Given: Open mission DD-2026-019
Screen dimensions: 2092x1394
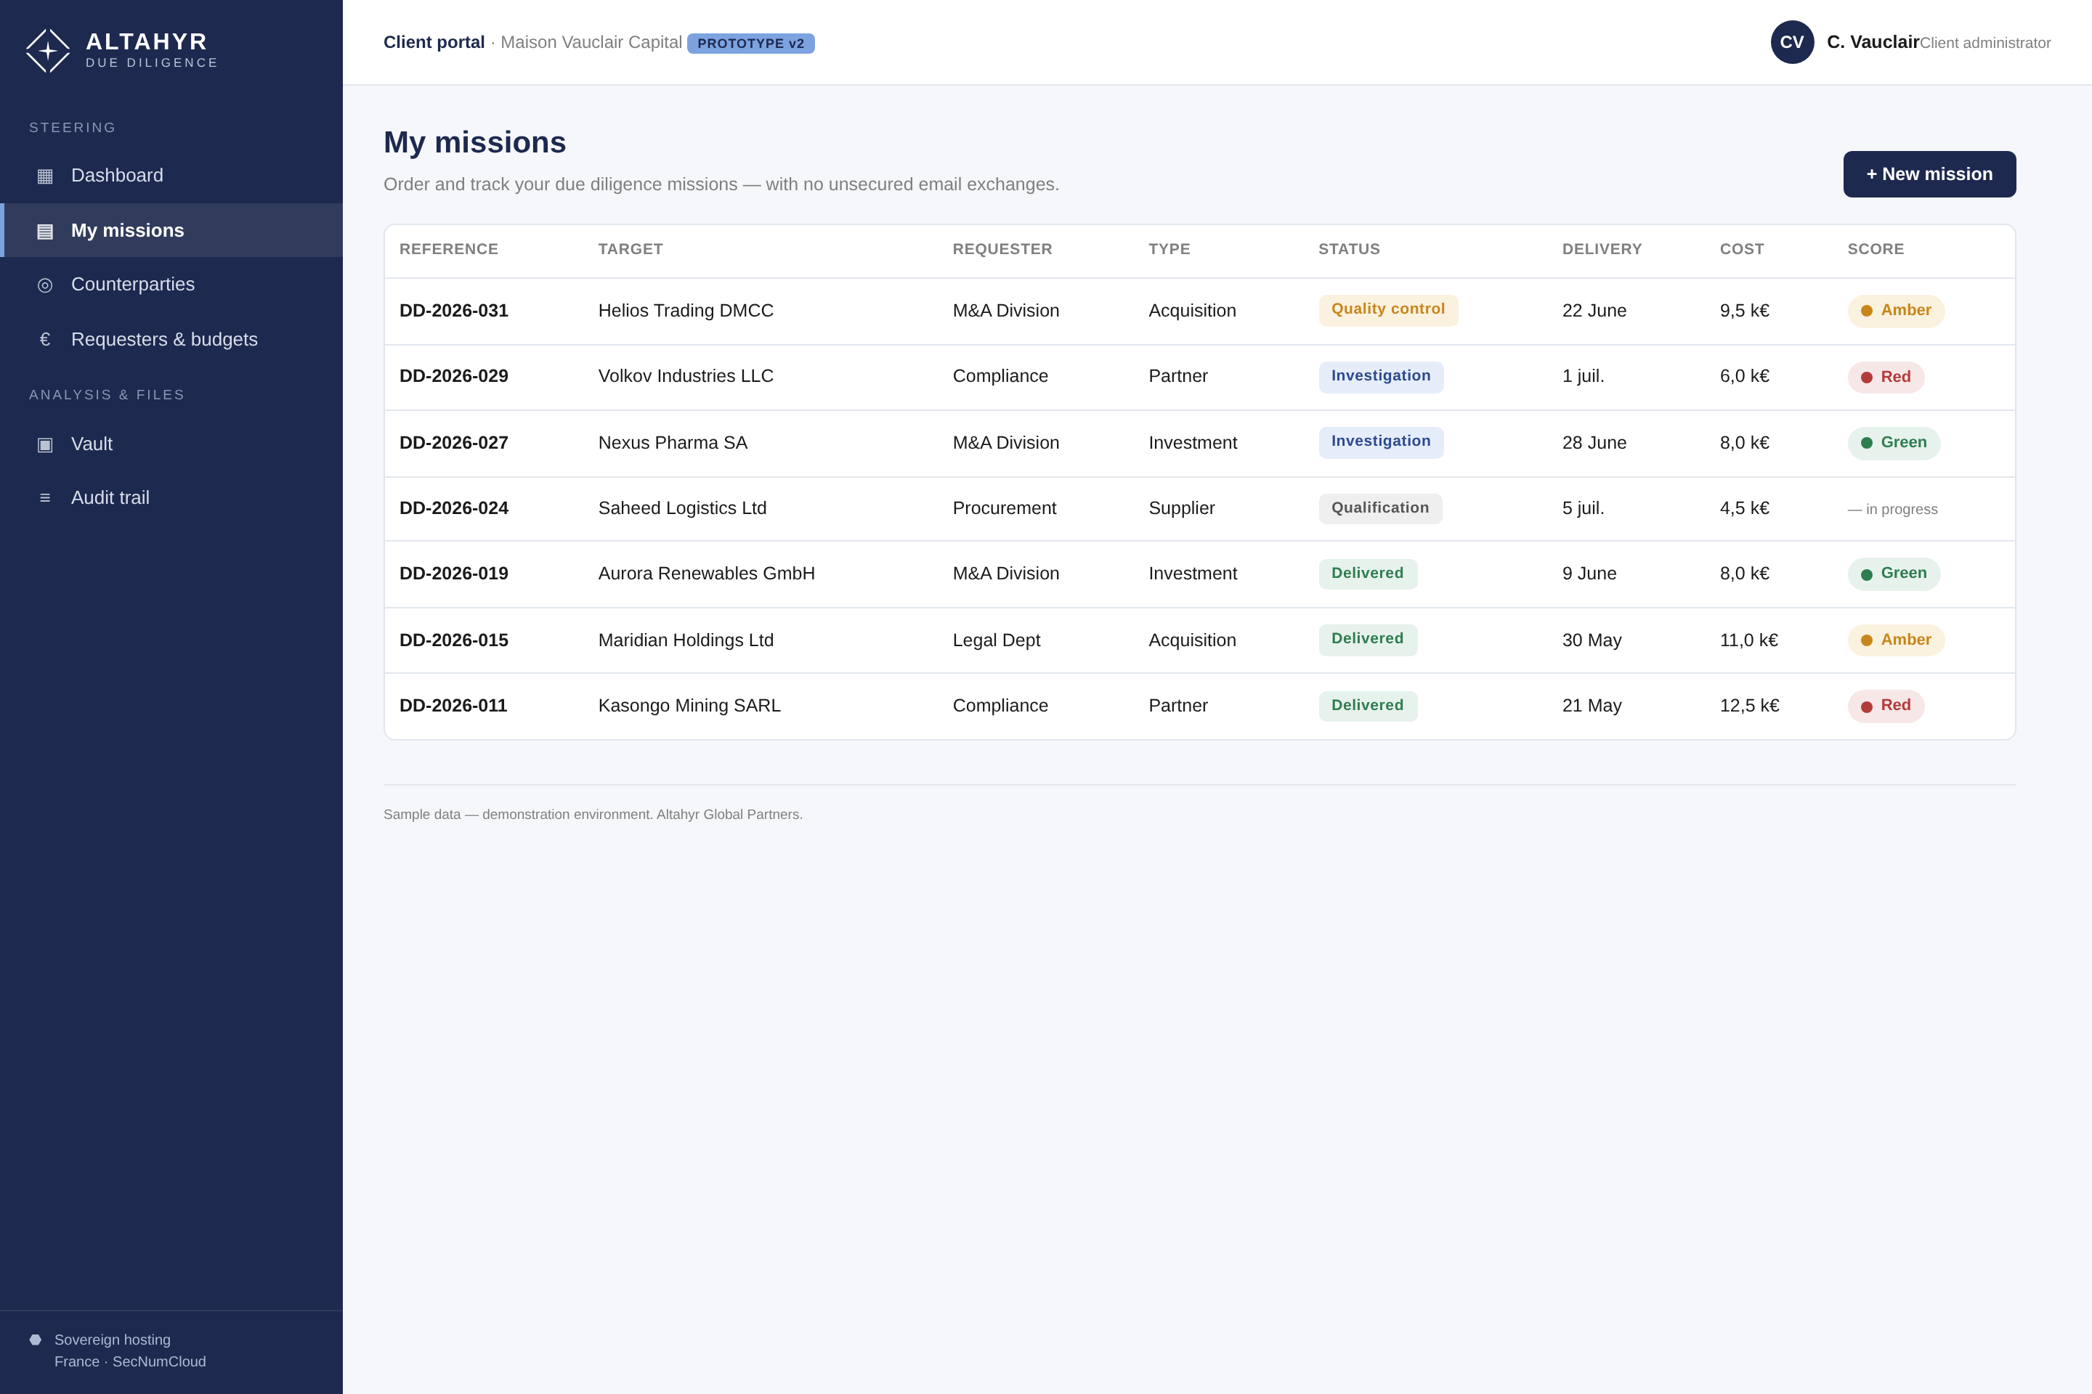Looking at the screenshot, I should (453, 574).
